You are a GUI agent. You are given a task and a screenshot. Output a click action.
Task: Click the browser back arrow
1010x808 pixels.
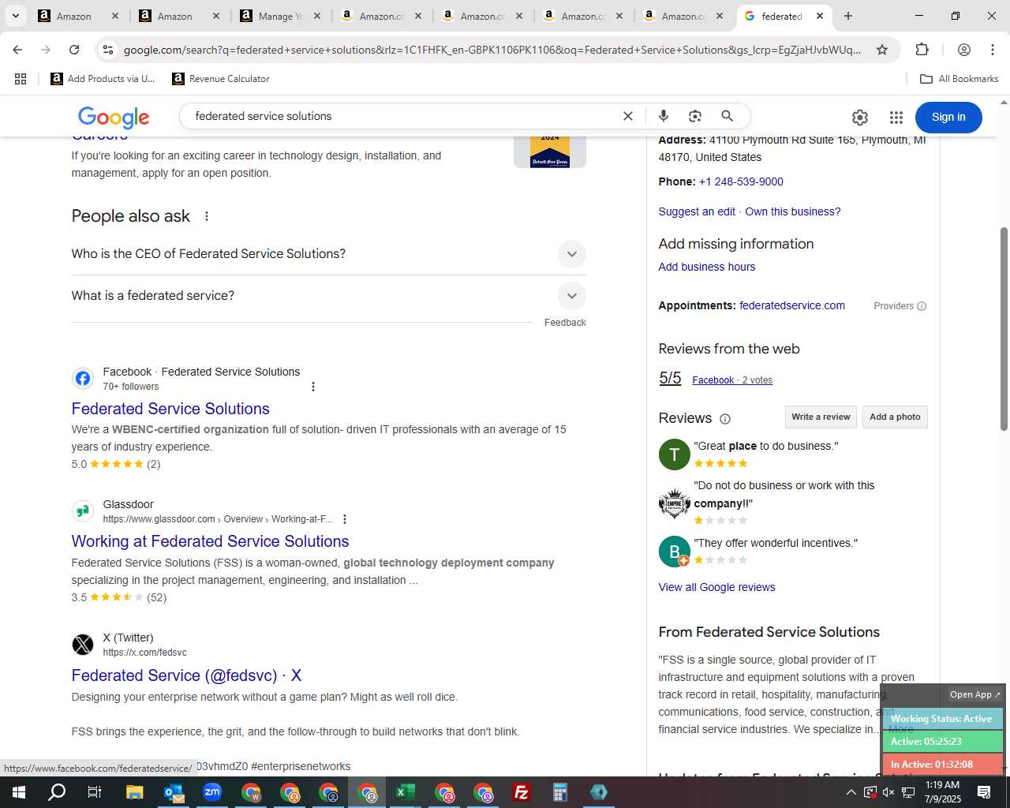tap(17, 50)
